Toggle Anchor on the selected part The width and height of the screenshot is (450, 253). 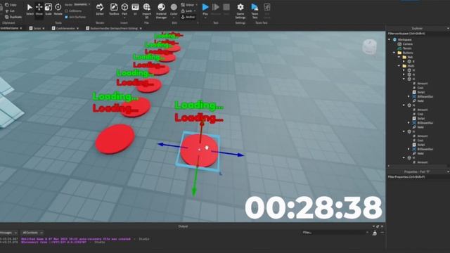(x=188, y=17)
